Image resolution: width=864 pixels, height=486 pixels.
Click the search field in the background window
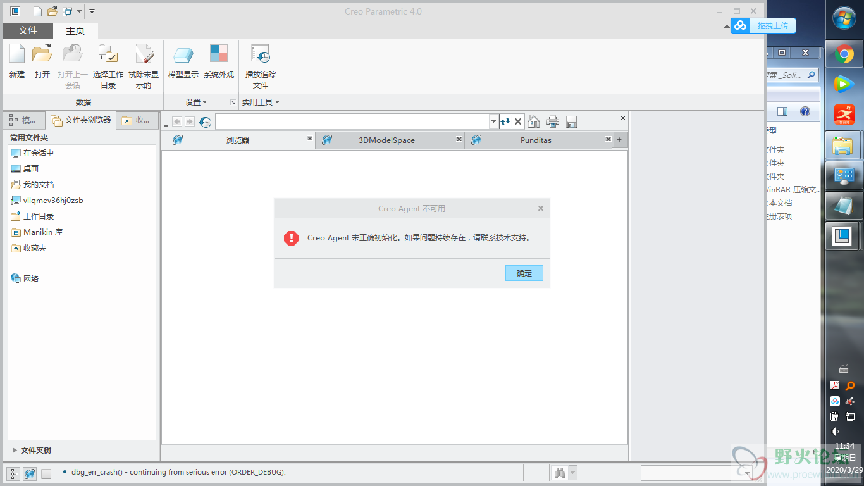[x=792, y=75]
